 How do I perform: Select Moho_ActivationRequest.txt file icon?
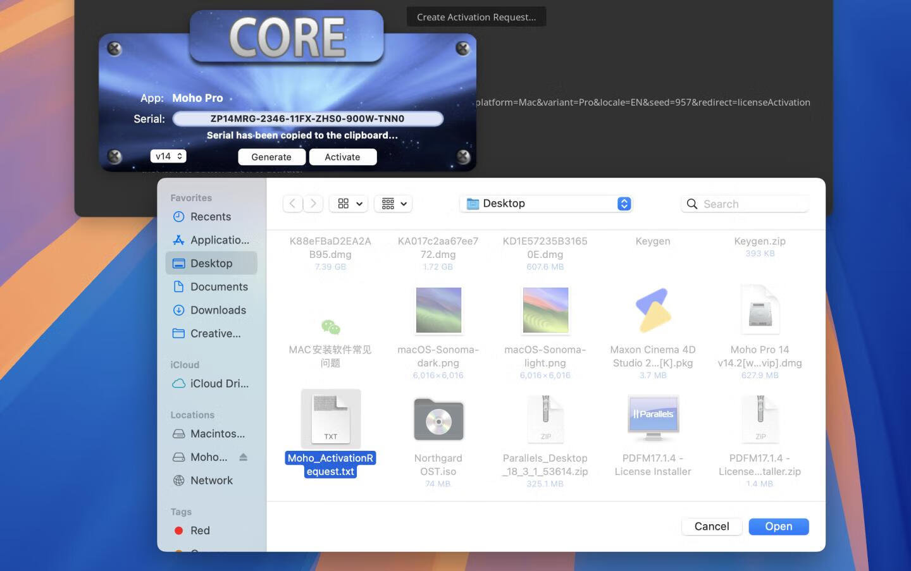331,419
